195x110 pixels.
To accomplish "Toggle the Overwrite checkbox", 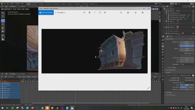I will click(178, 78).
